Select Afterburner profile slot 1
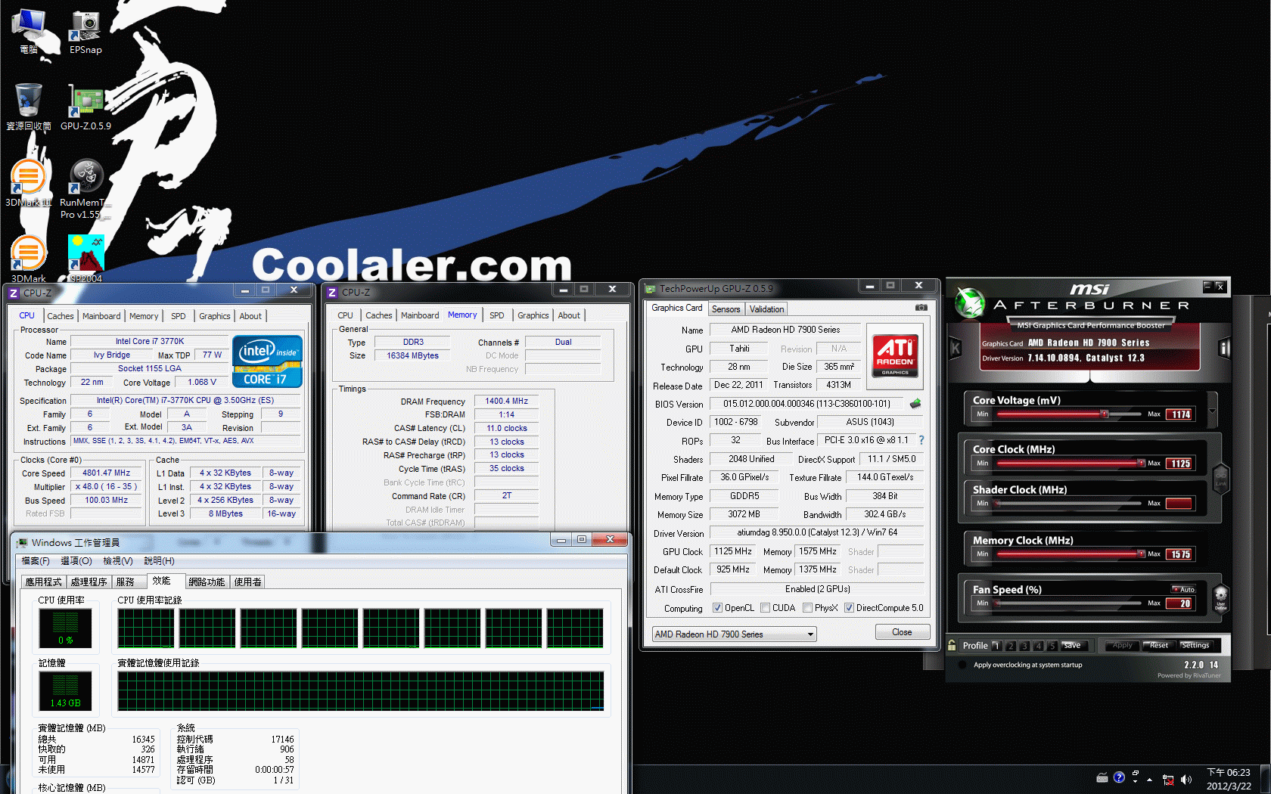 [x=996, y=645]
